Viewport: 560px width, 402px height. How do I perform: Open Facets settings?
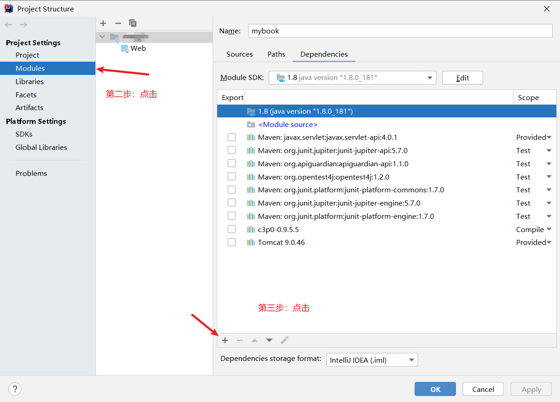[x=26, y=95]
